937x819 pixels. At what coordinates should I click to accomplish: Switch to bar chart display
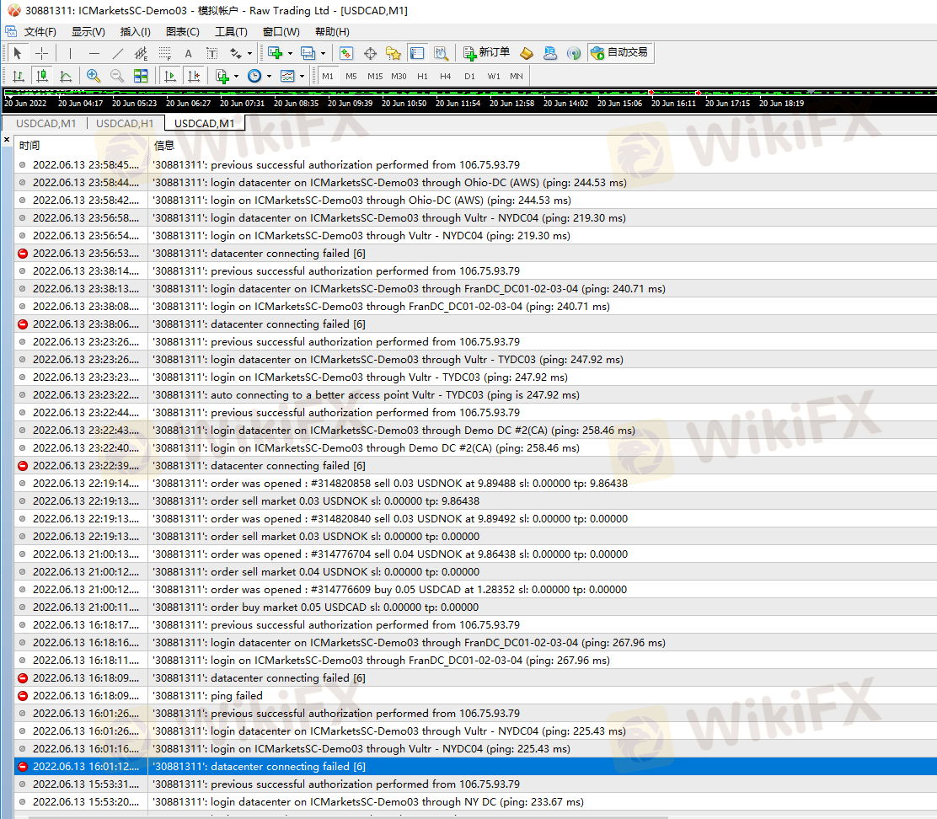coord(18,76)
